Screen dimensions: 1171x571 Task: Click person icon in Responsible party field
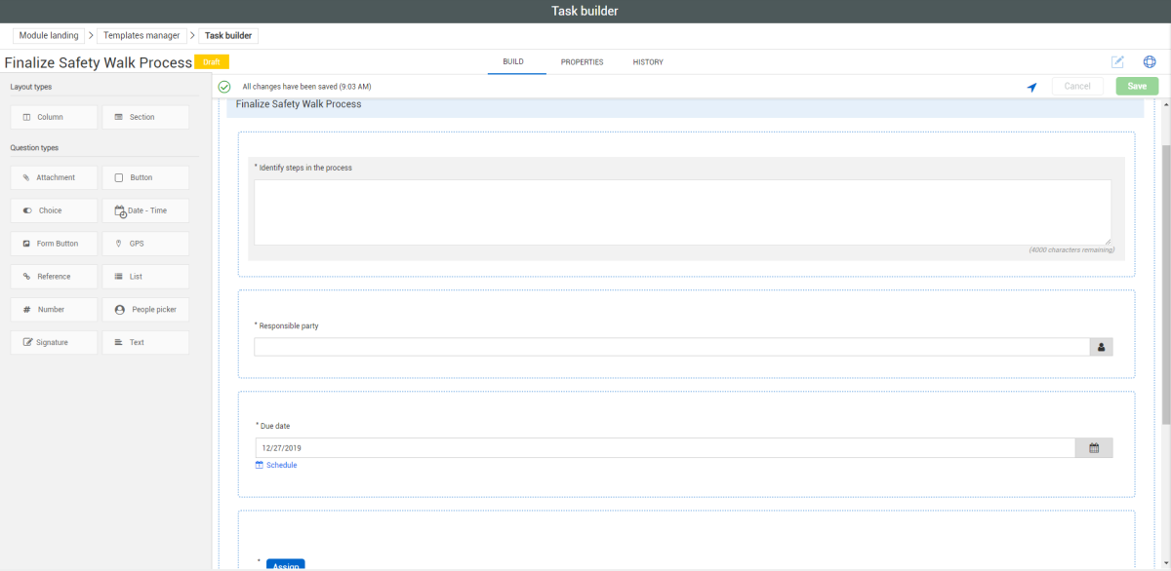coord(1101,347)
